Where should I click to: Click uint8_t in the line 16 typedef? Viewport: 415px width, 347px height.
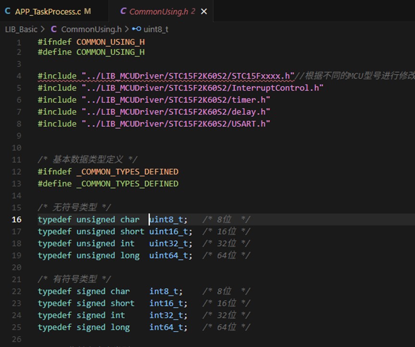[166, 219]
